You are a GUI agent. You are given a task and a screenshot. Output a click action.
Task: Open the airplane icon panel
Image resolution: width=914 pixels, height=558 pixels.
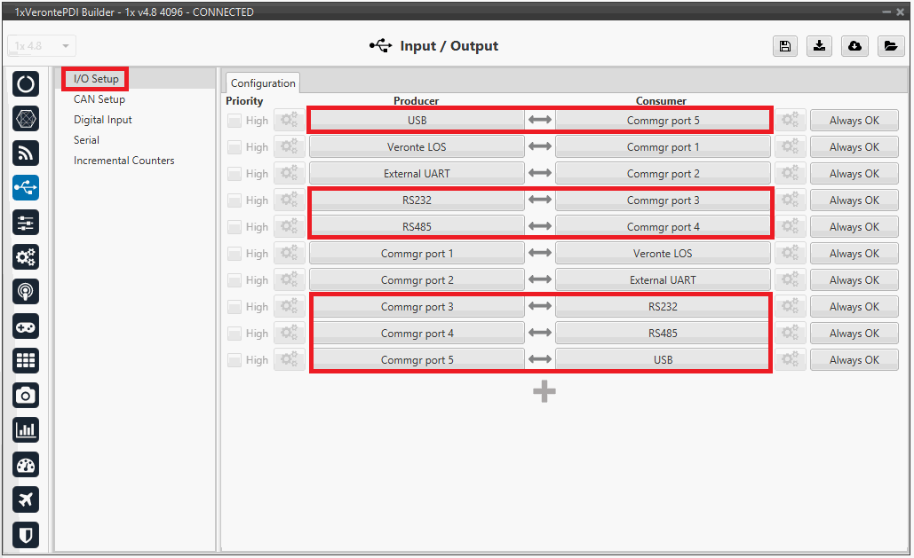pyautogui.click(x=26, y=499)
